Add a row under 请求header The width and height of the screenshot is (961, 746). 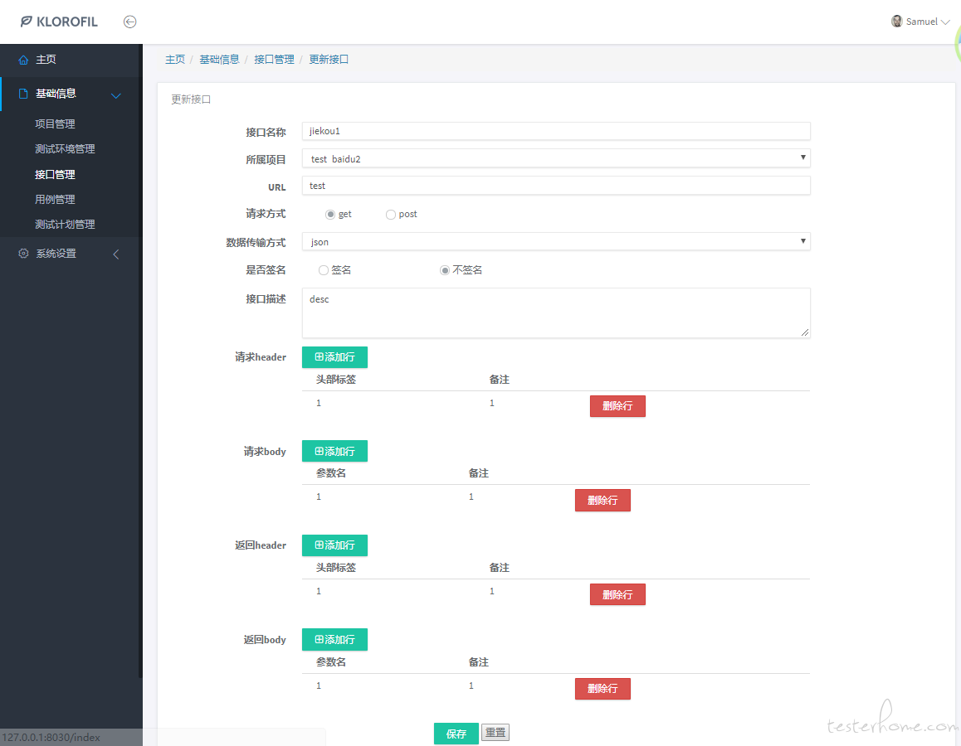[x=334, y=357]
